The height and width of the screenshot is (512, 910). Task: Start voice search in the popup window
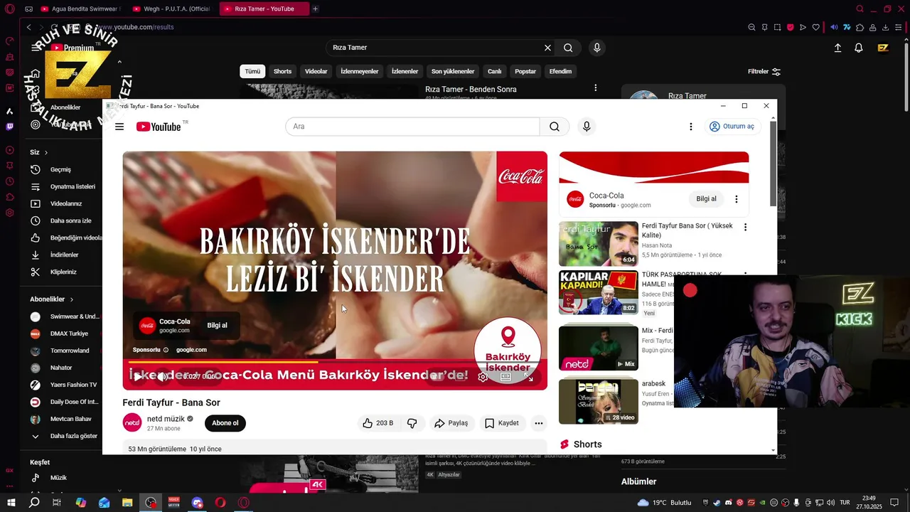[x=587, y=127]
